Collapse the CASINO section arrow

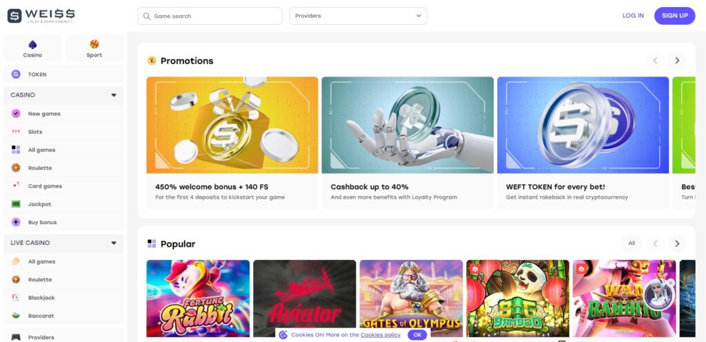(114, 95)
